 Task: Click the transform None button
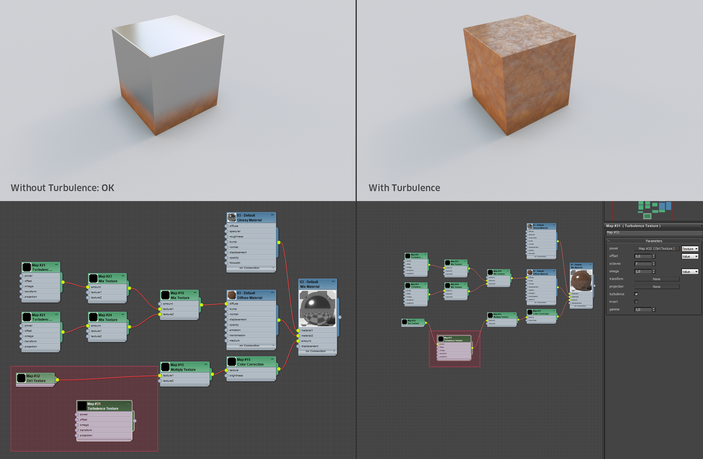[656, 279]
